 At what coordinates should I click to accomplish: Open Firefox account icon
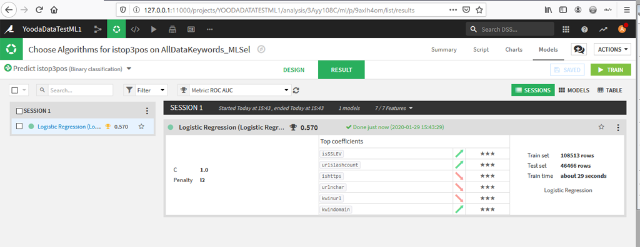coord(577,10)
